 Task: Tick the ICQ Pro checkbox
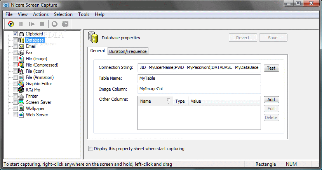(16, 89)
